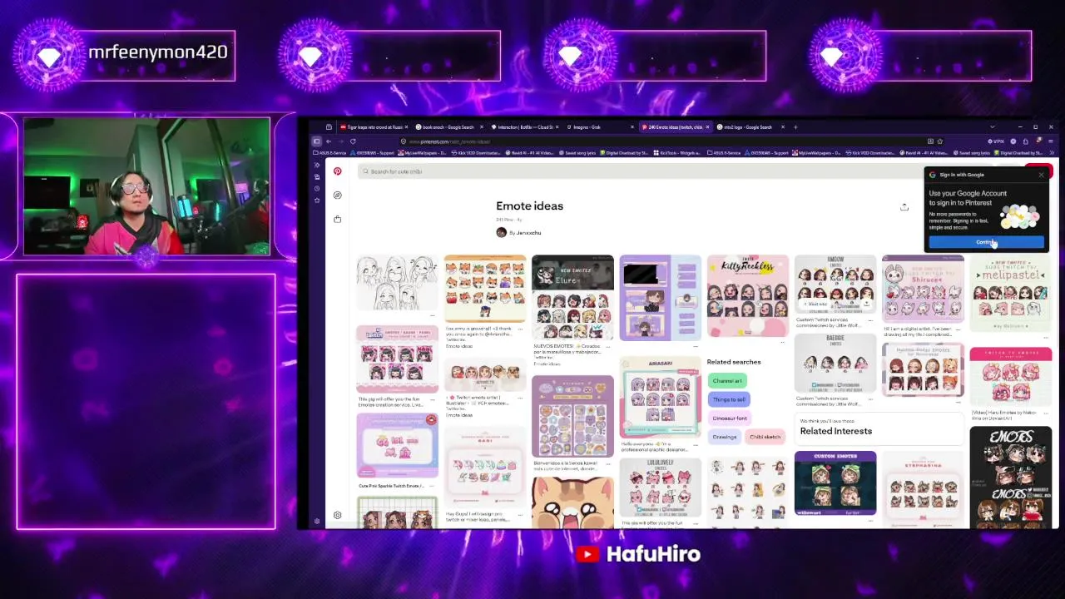
Task: Click the Pinterest logo in the sidebar
Action: 337,171
